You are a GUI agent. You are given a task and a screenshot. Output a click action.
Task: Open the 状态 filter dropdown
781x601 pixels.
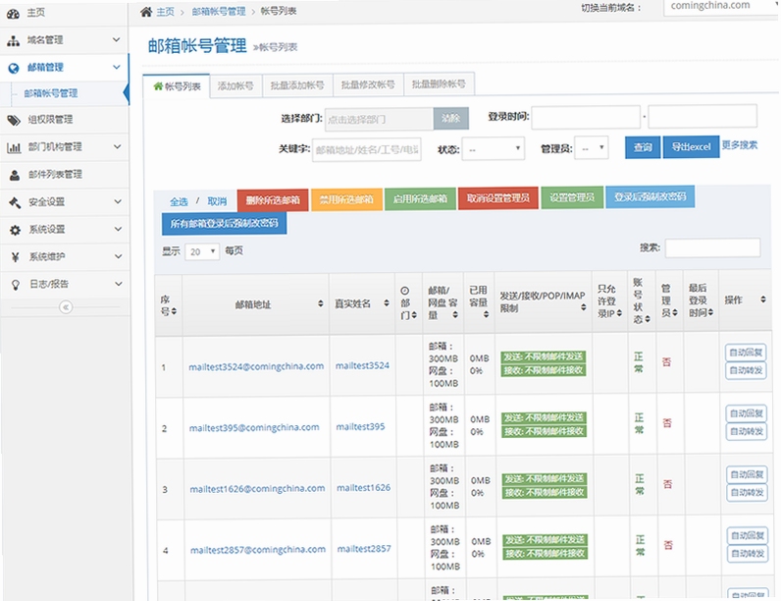tap(494, 148)
